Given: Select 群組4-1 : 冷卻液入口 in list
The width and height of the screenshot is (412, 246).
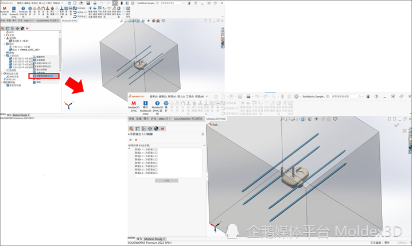Looking at the screenshot, I should (x=146, y=159).
